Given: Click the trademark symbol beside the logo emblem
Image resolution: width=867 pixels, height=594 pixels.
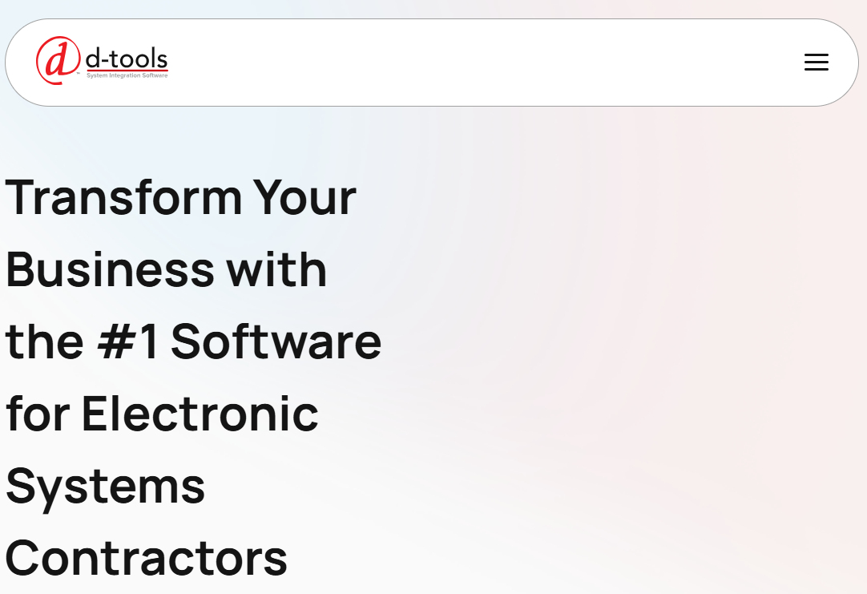Looking at the screenshot, I should point(78,73).
